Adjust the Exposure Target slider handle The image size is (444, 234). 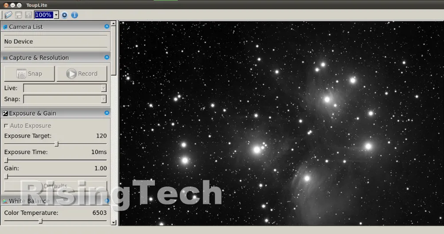point(56,144)
